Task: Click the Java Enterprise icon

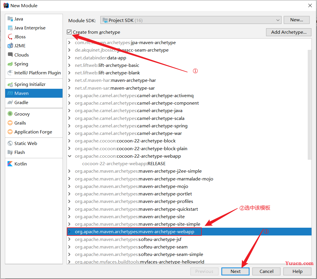Action: click(10, 28)
